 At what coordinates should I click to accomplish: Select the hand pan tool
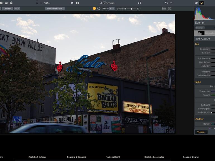click(x=197, y=3)
